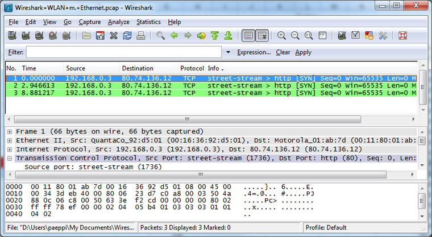Screen dimensions: 432x237
Task: Open the filter history dropdown arrow
Action: pyautogui.click(x=228, y=52)
